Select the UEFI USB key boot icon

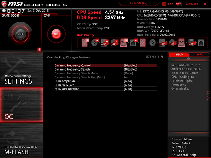(x=124, y=42)
